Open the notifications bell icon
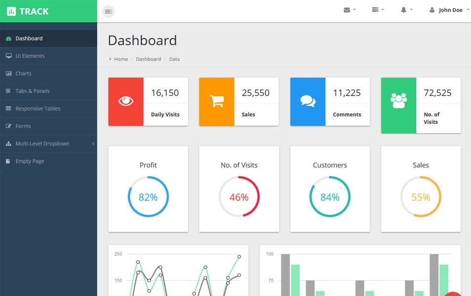 (404, 10)
